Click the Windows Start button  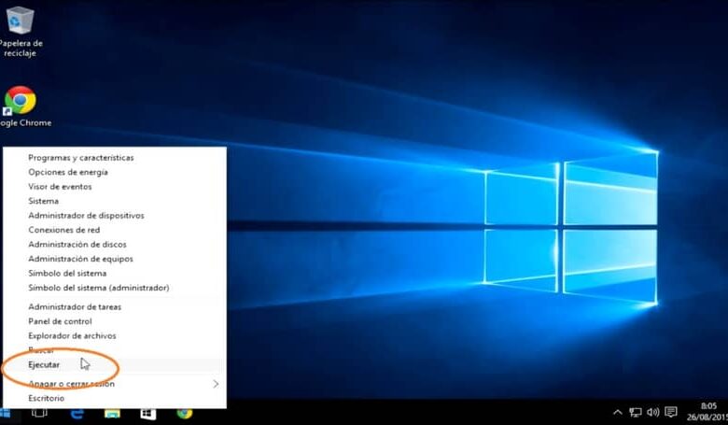pos(5,413)
